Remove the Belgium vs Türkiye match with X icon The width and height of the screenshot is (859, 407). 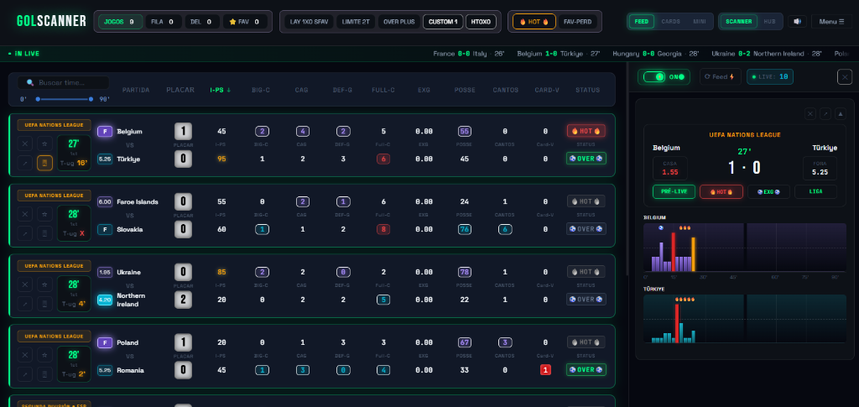click(x=24, y=143)
